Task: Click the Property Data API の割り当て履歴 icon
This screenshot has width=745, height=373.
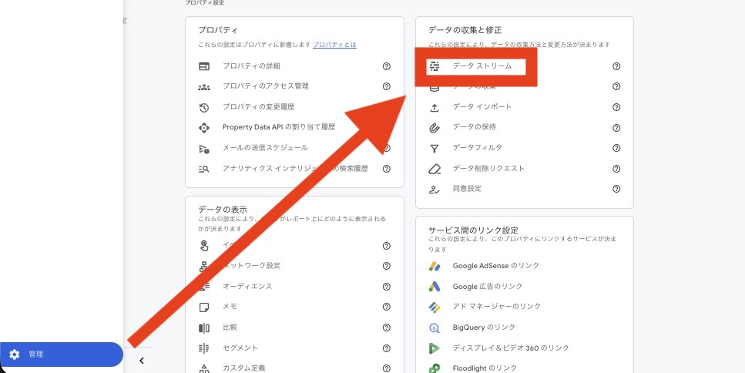Action: click(204, 128)
